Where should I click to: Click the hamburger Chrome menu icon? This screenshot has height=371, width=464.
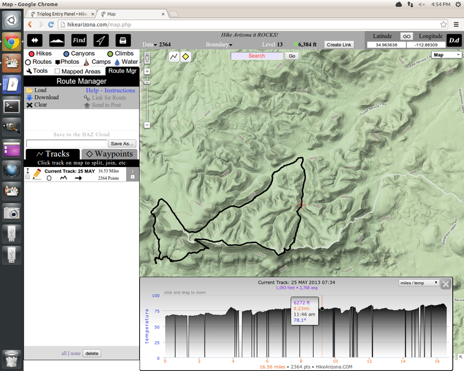point(457,25)
